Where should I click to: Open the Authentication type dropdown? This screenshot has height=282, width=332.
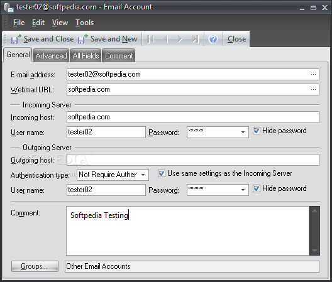click(x=143, y=175)
